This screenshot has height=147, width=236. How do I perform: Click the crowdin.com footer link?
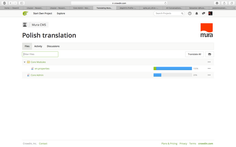point(205,144)
